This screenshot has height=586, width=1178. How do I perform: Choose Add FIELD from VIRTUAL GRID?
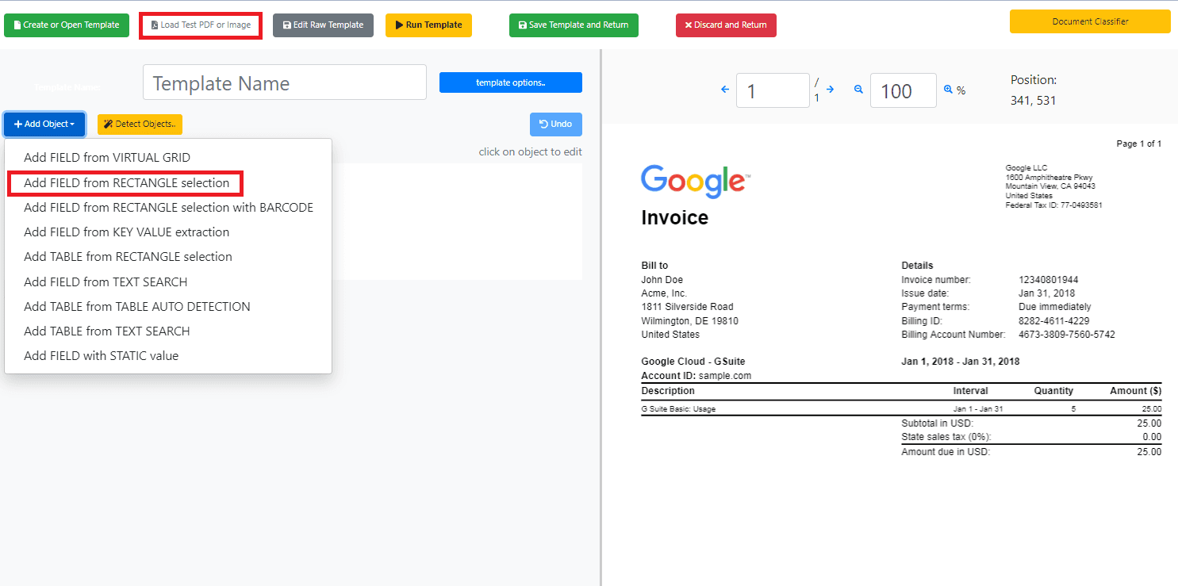107,158
